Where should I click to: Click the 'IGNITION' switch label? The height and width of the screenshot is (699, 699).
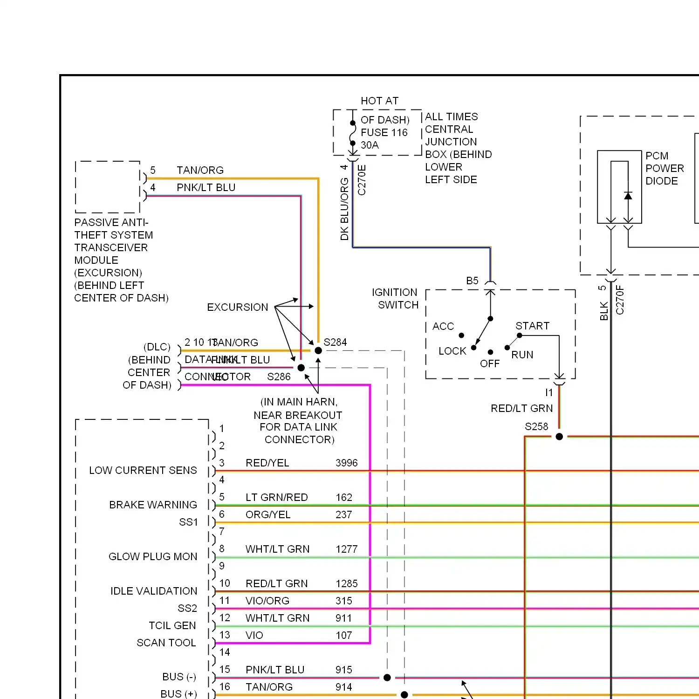pos(394,292)
